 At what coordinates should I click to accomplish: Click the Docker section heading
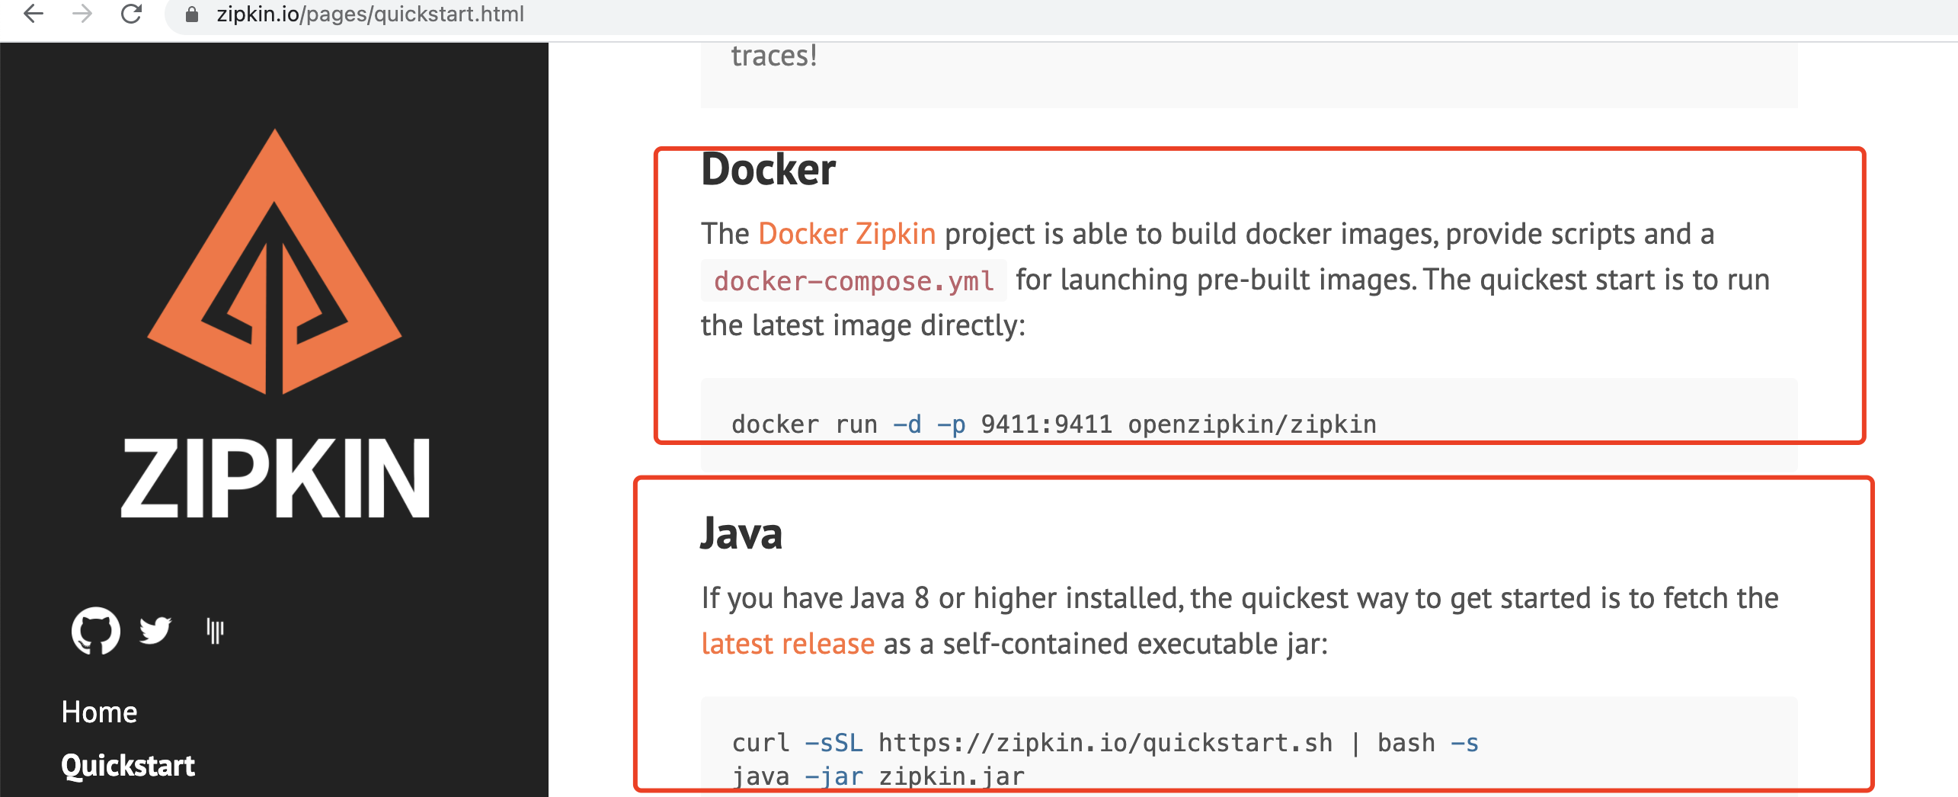pyautogui.click(x=768, y=169)
